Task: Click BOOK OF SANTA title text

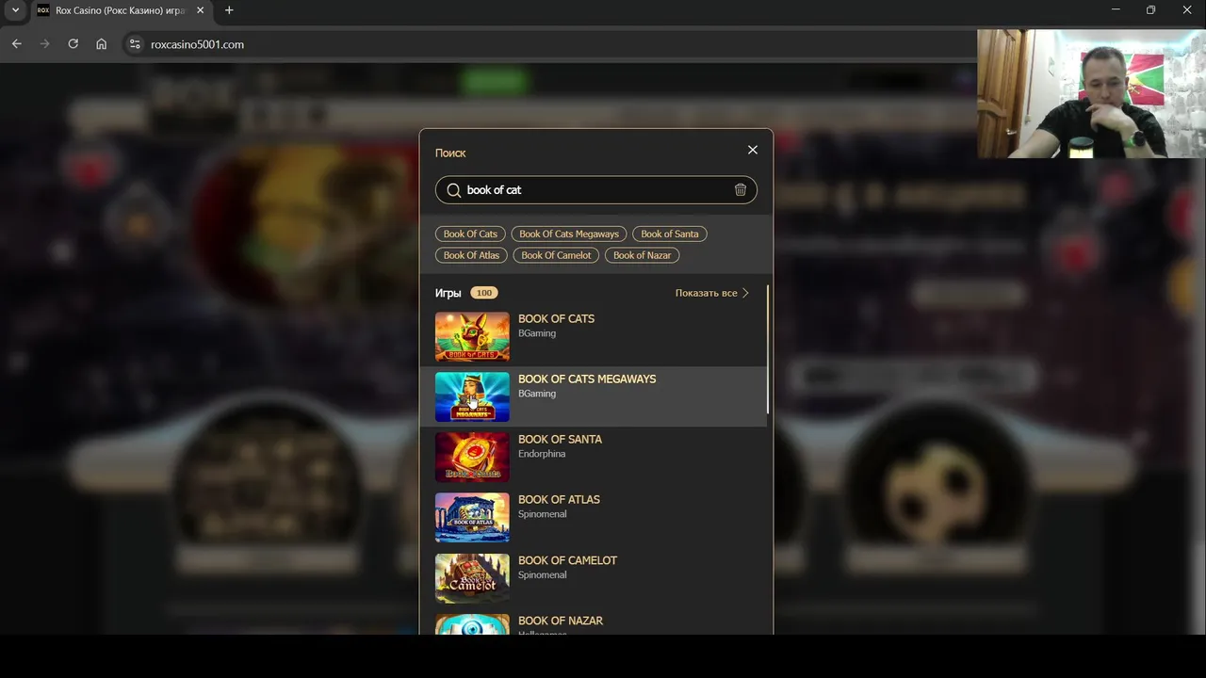Action: point(560,440)
